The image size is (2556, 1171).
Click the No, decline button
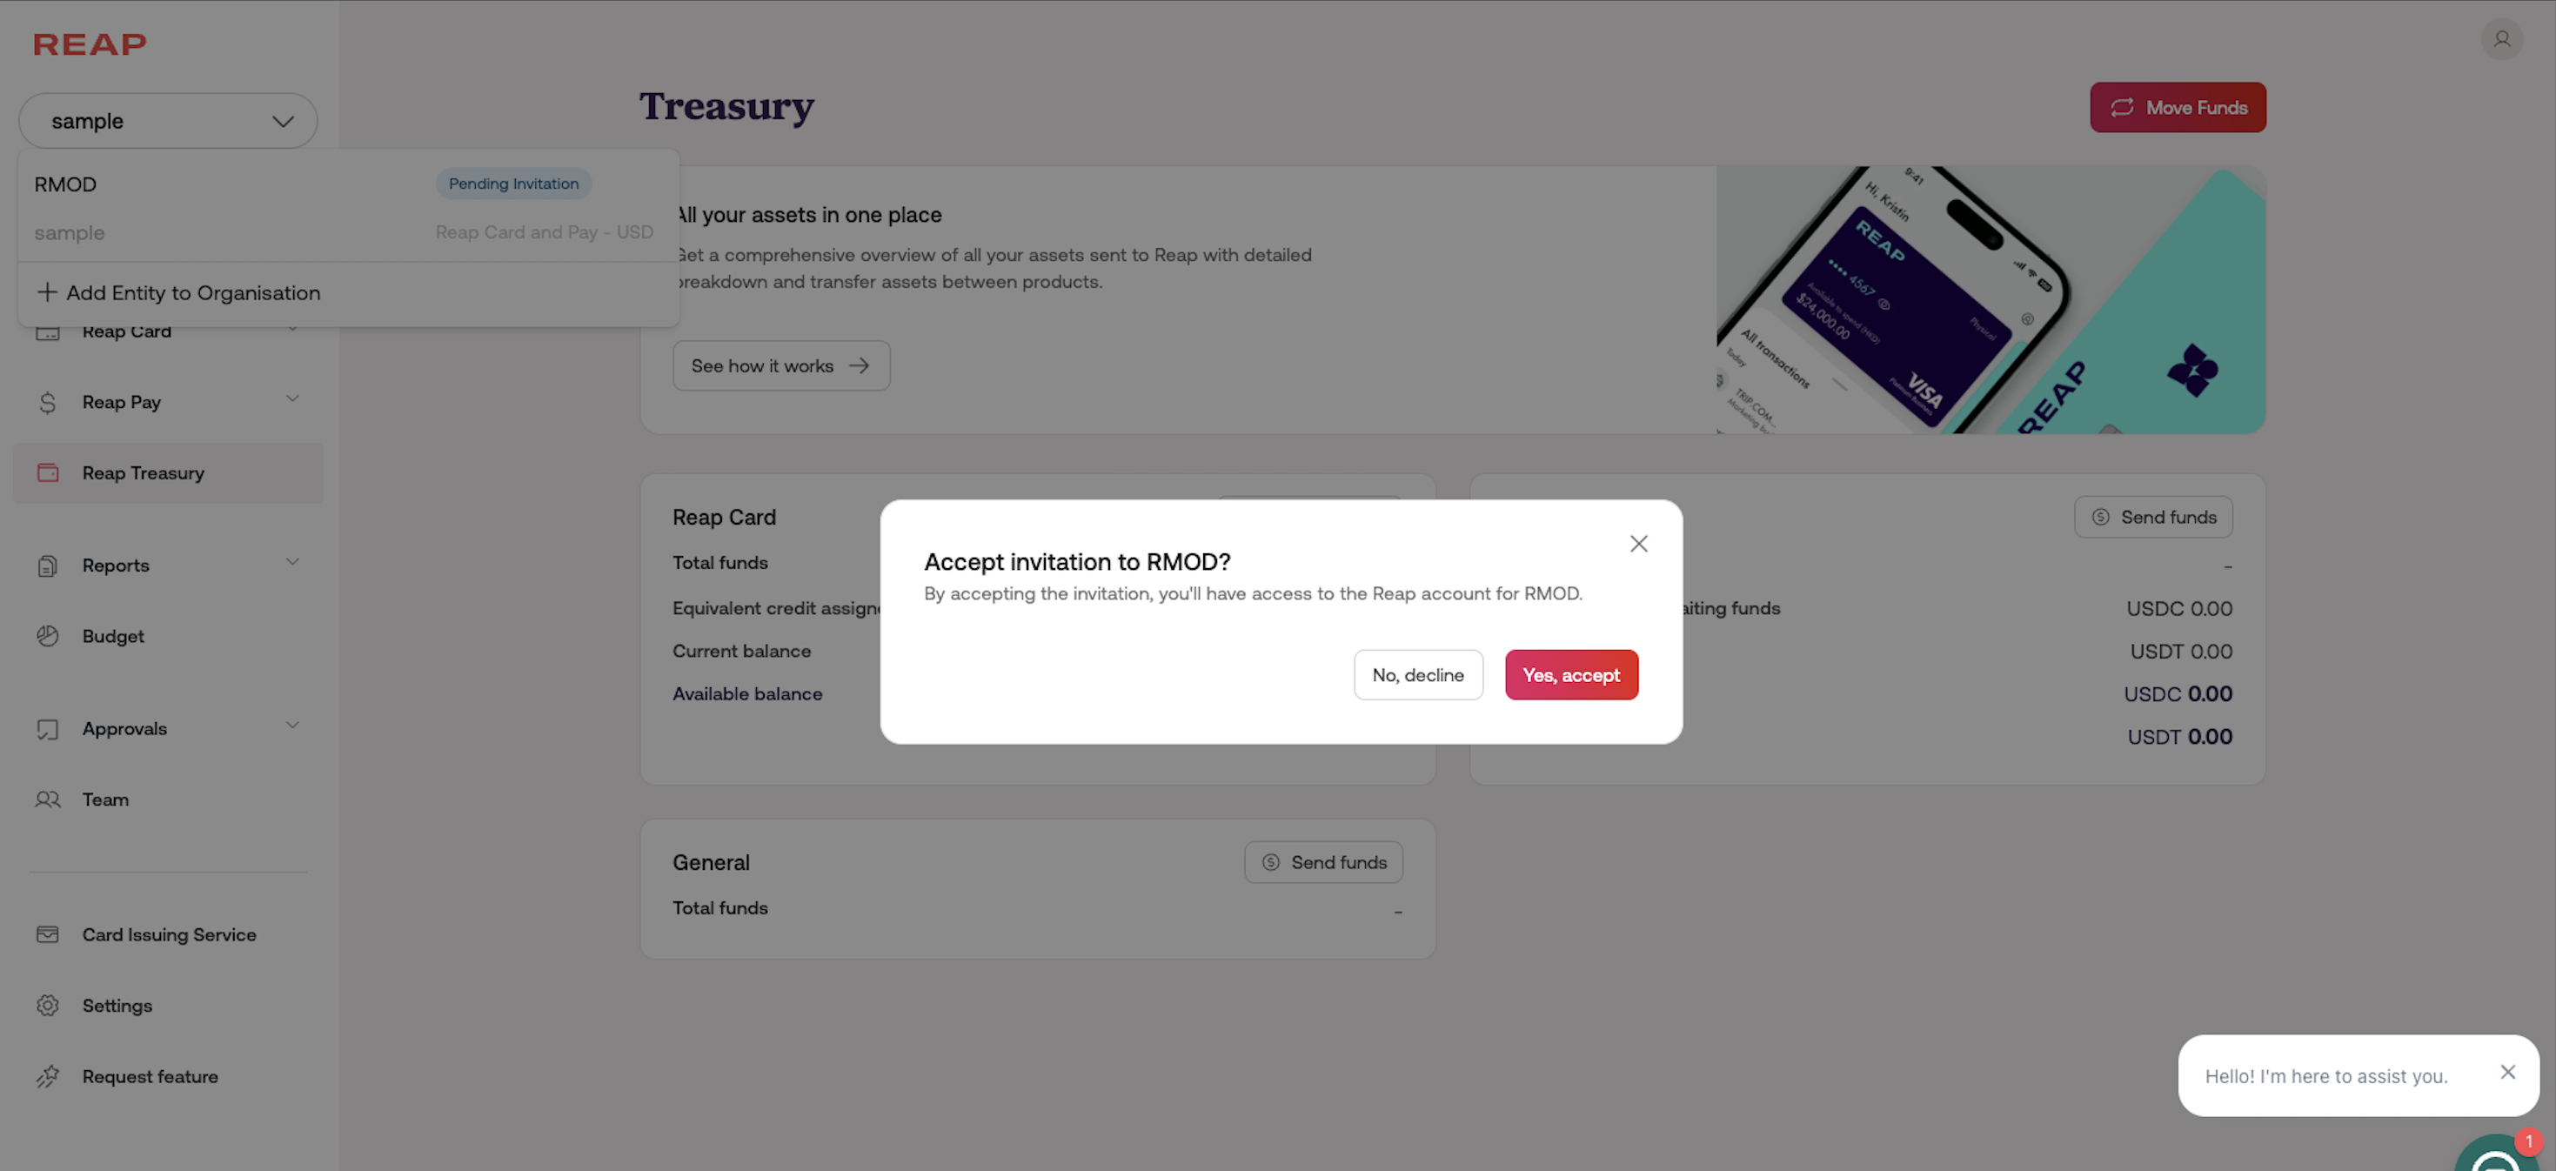click(x=1418, y=675)
